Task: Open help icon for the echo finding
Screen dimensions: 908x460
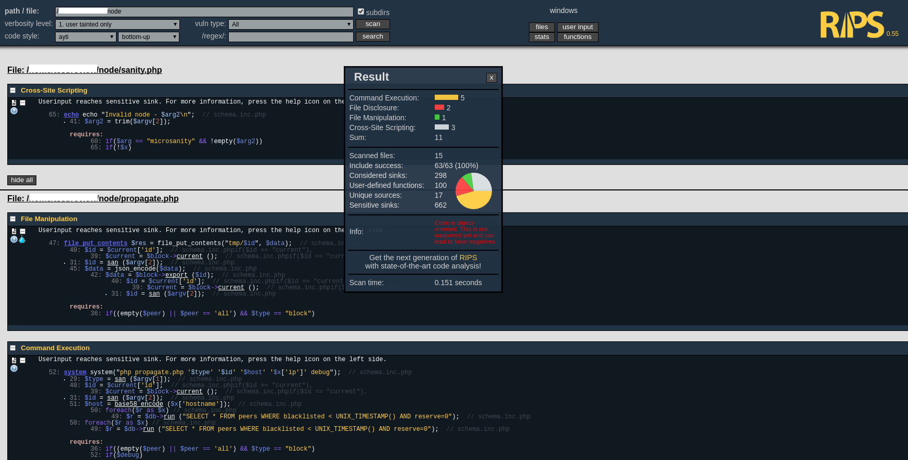Action: [x=14, y=111]
